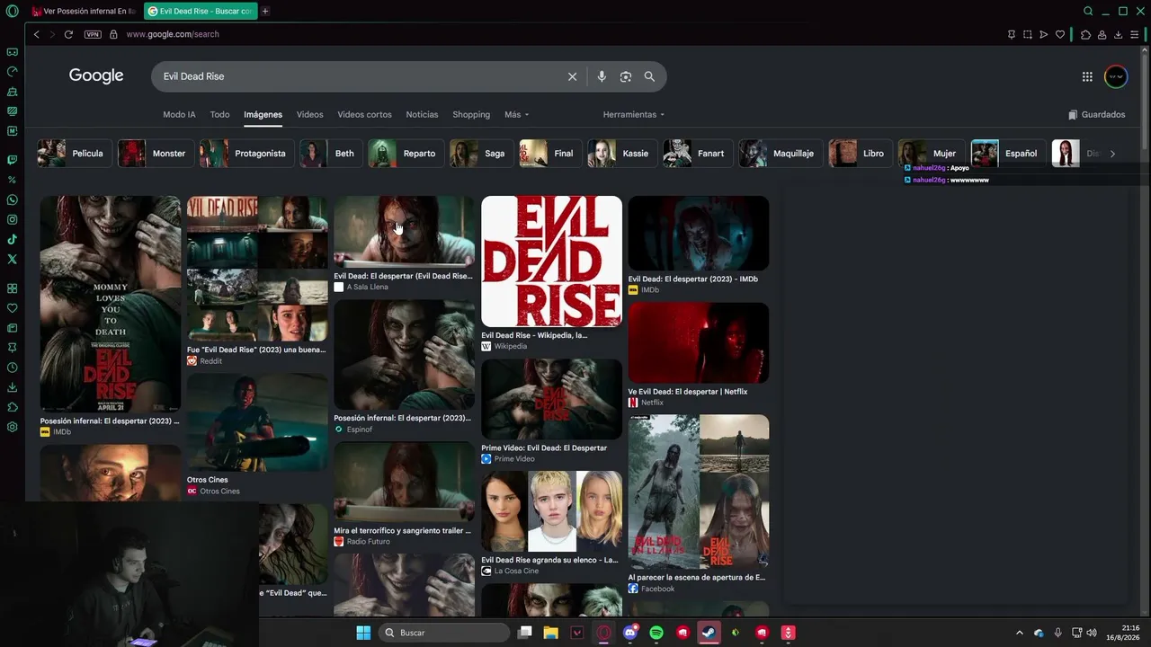This screenshot has height=647, width=1151.
Task: Clear the search box with the X
Action: click(x=572, y=76)
